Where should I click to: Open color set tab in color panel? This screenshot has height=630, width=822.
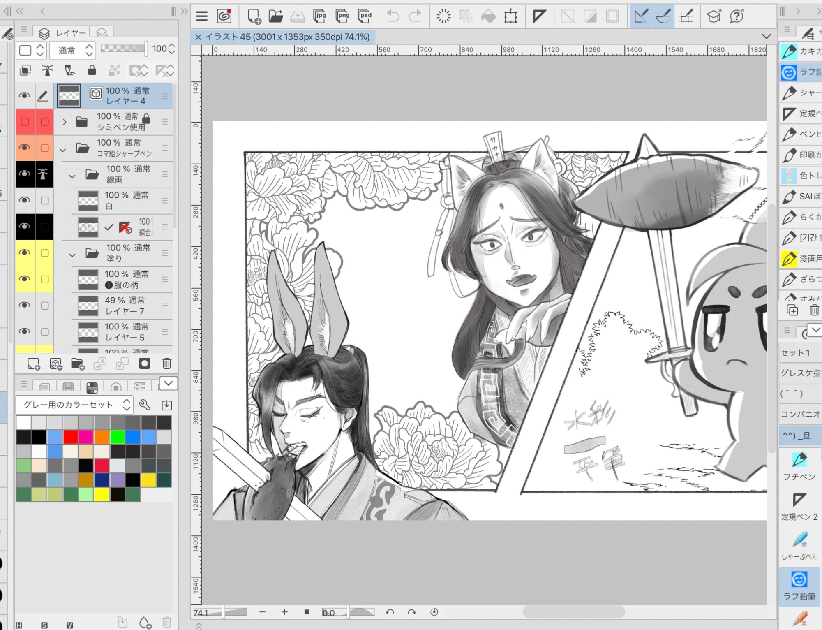click(x=92, y=387)
